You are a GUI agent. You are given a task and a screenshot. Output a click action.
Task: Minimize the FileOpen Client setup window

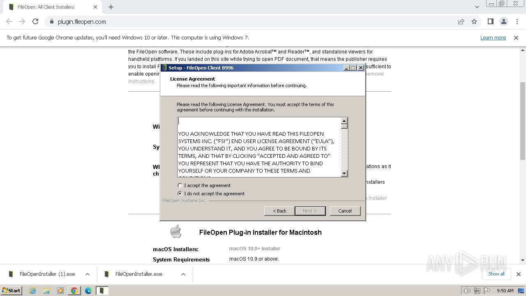(346, 68)
